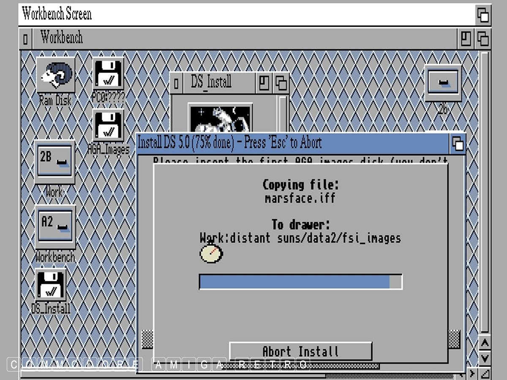This screenshot has width=507, height=380.
Task: Click the Workbench window scroll right arrow
Action: [x=472, y=374]
